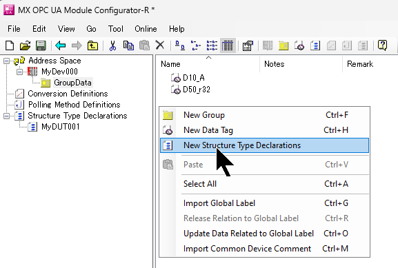Select MyDev000 device in tree
Screen dimensions: 398x268
coord(59,72)
